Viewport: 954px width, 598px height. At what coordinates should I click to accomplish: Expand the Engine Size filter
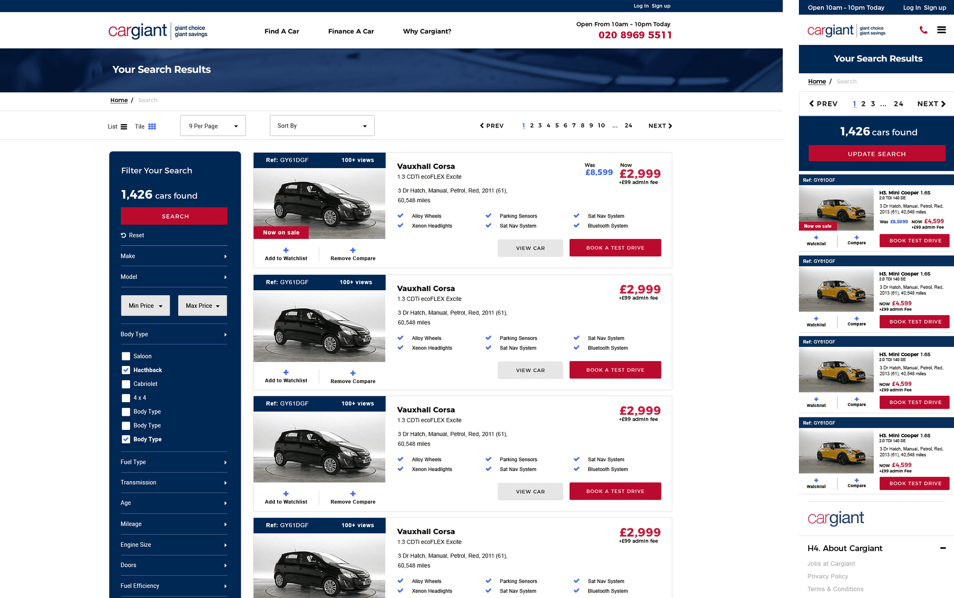(174, 545)
